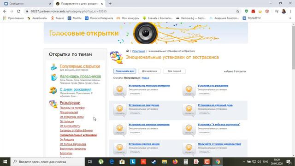295x166 pixels.
Task: Open "Установка на похудение" link
Action: pyautogui.click(x=144, y=105)
